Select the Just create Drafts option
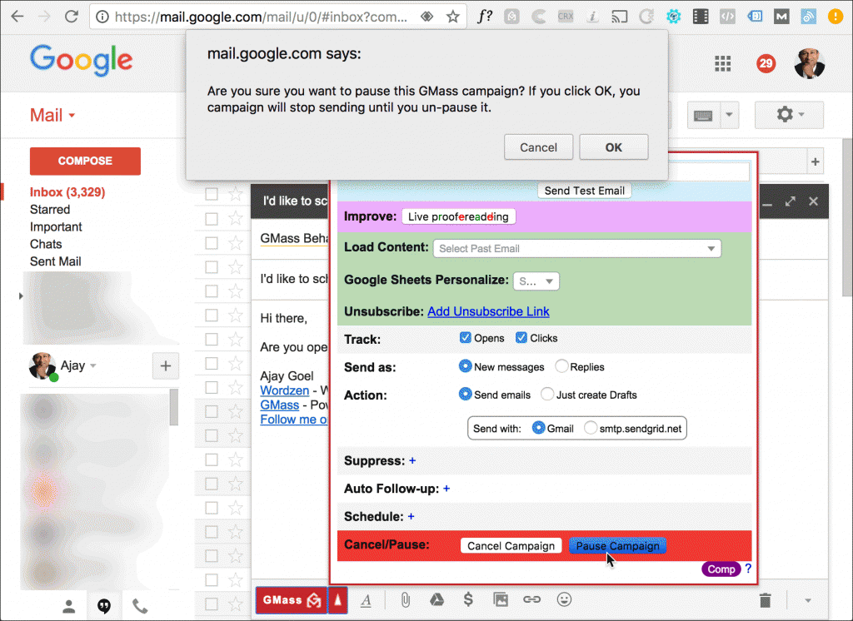Viewport: 853px width, 621px height. click(547, 395)
